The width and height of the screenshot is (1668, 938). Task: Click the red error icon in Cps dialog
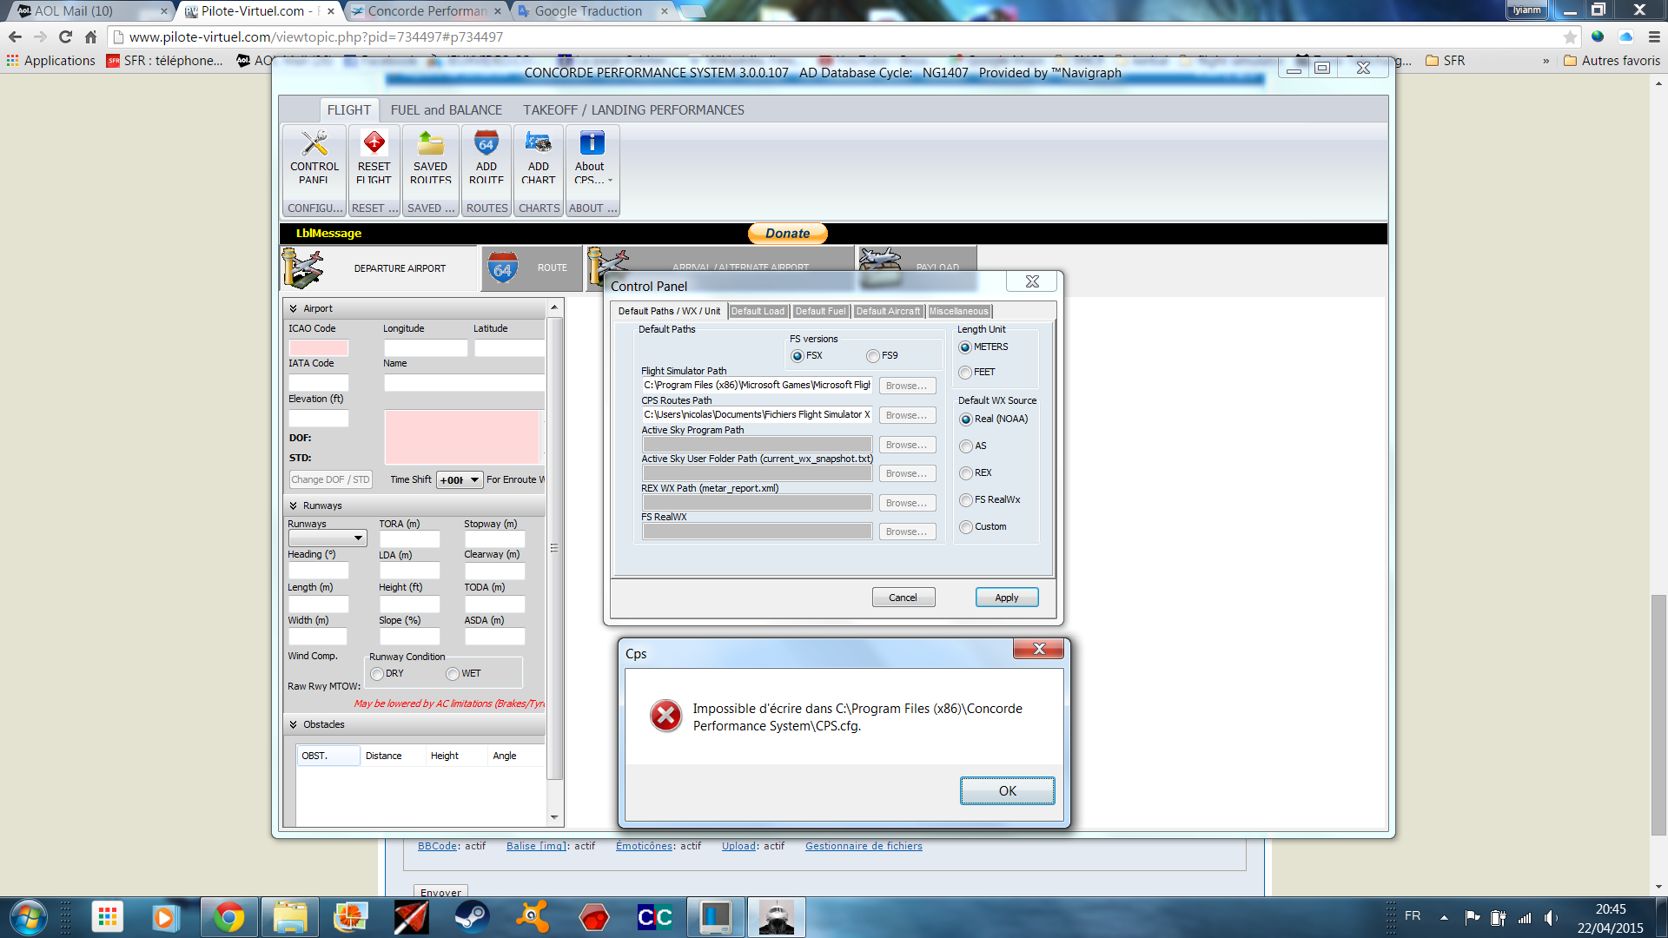coord(666,717)
